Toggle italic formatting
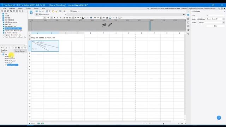The image size is (226, 127). pyautogui.click(x=58, y=18)
